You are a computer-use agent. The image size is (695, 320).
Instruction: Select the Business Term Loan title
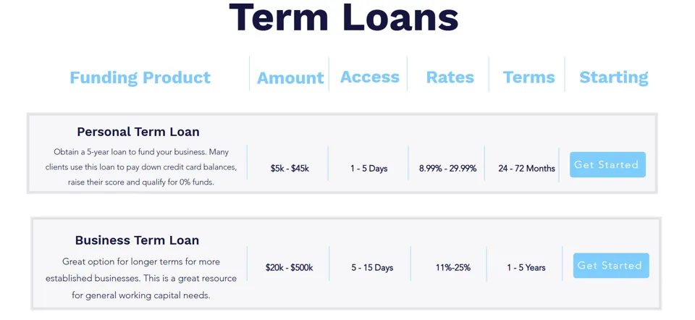coord(137,240)
